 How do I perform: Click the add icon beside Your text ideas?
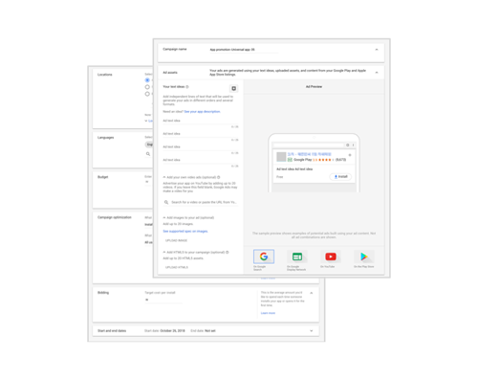[x=234, y=88]
